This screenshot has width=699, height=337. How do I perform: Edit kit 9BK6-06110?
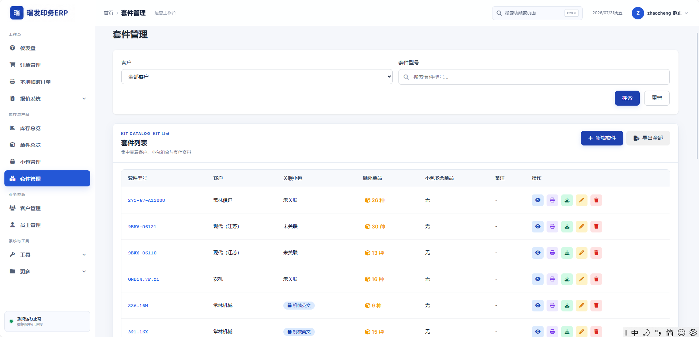(582, 253)
